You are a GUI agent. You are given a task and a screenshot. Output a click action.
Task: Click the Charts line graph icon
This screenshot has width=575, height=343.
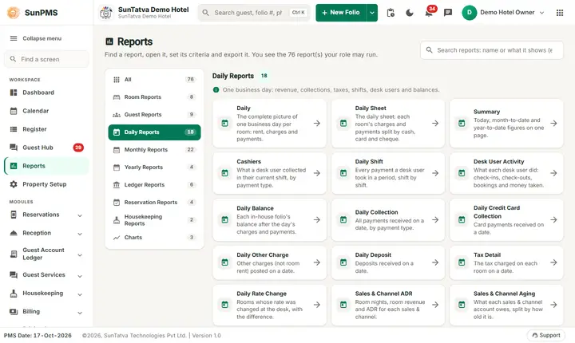117,238
